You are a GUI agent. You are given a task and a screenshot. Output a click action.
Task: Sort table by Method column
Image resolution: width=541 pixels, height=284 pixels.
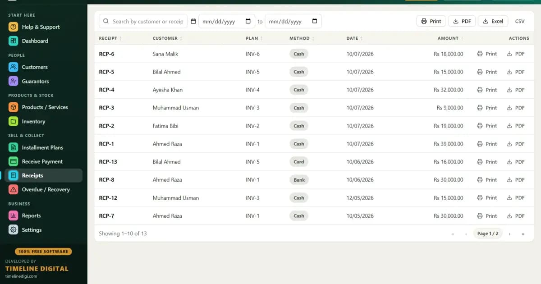pos(302,38)
